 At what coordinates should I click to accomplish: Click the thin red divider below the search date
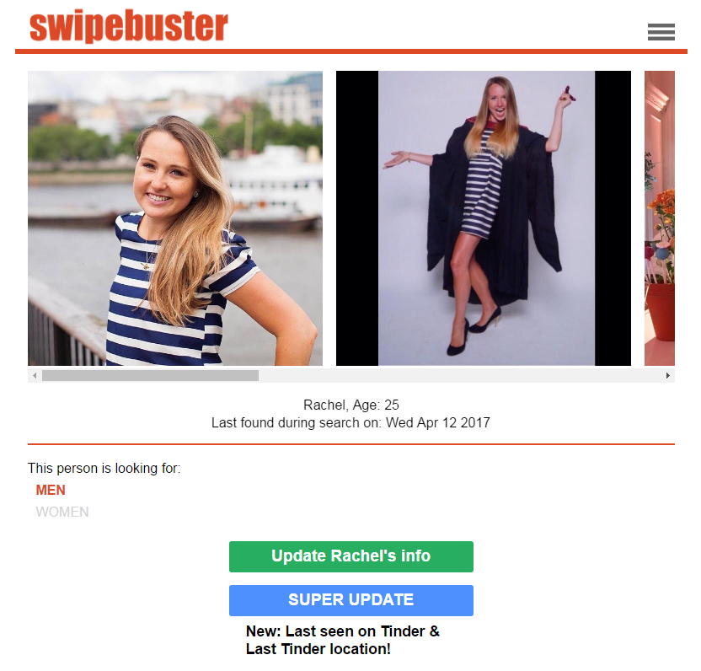click(351, 444)
